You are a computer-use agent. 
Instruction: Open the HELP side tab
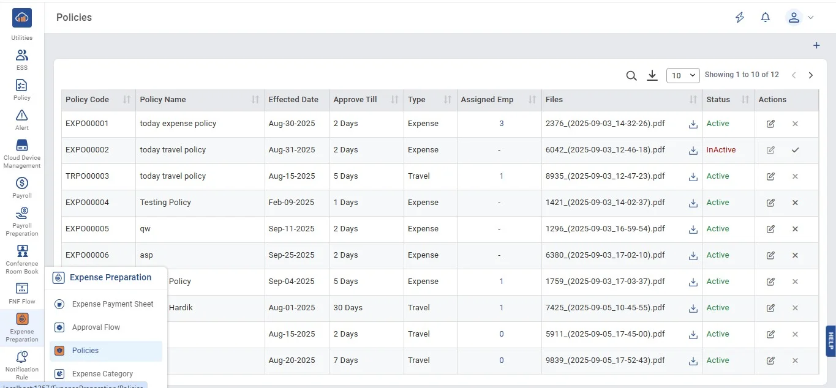pyautogui.click(x=830, y=340)
